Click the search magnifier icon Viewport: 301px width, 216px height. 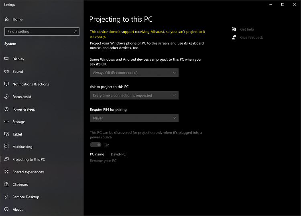coord(75,31)
